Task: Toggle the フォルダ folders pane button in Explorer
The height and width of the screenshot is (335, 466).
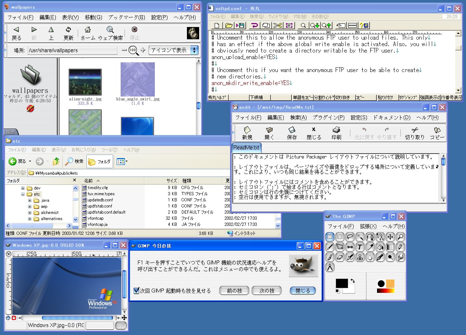Action: [100, 162]
